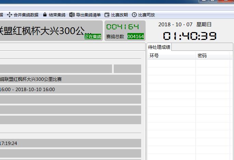Select the first empty row under 环号
Screen dimensions: 234x160
171,63
